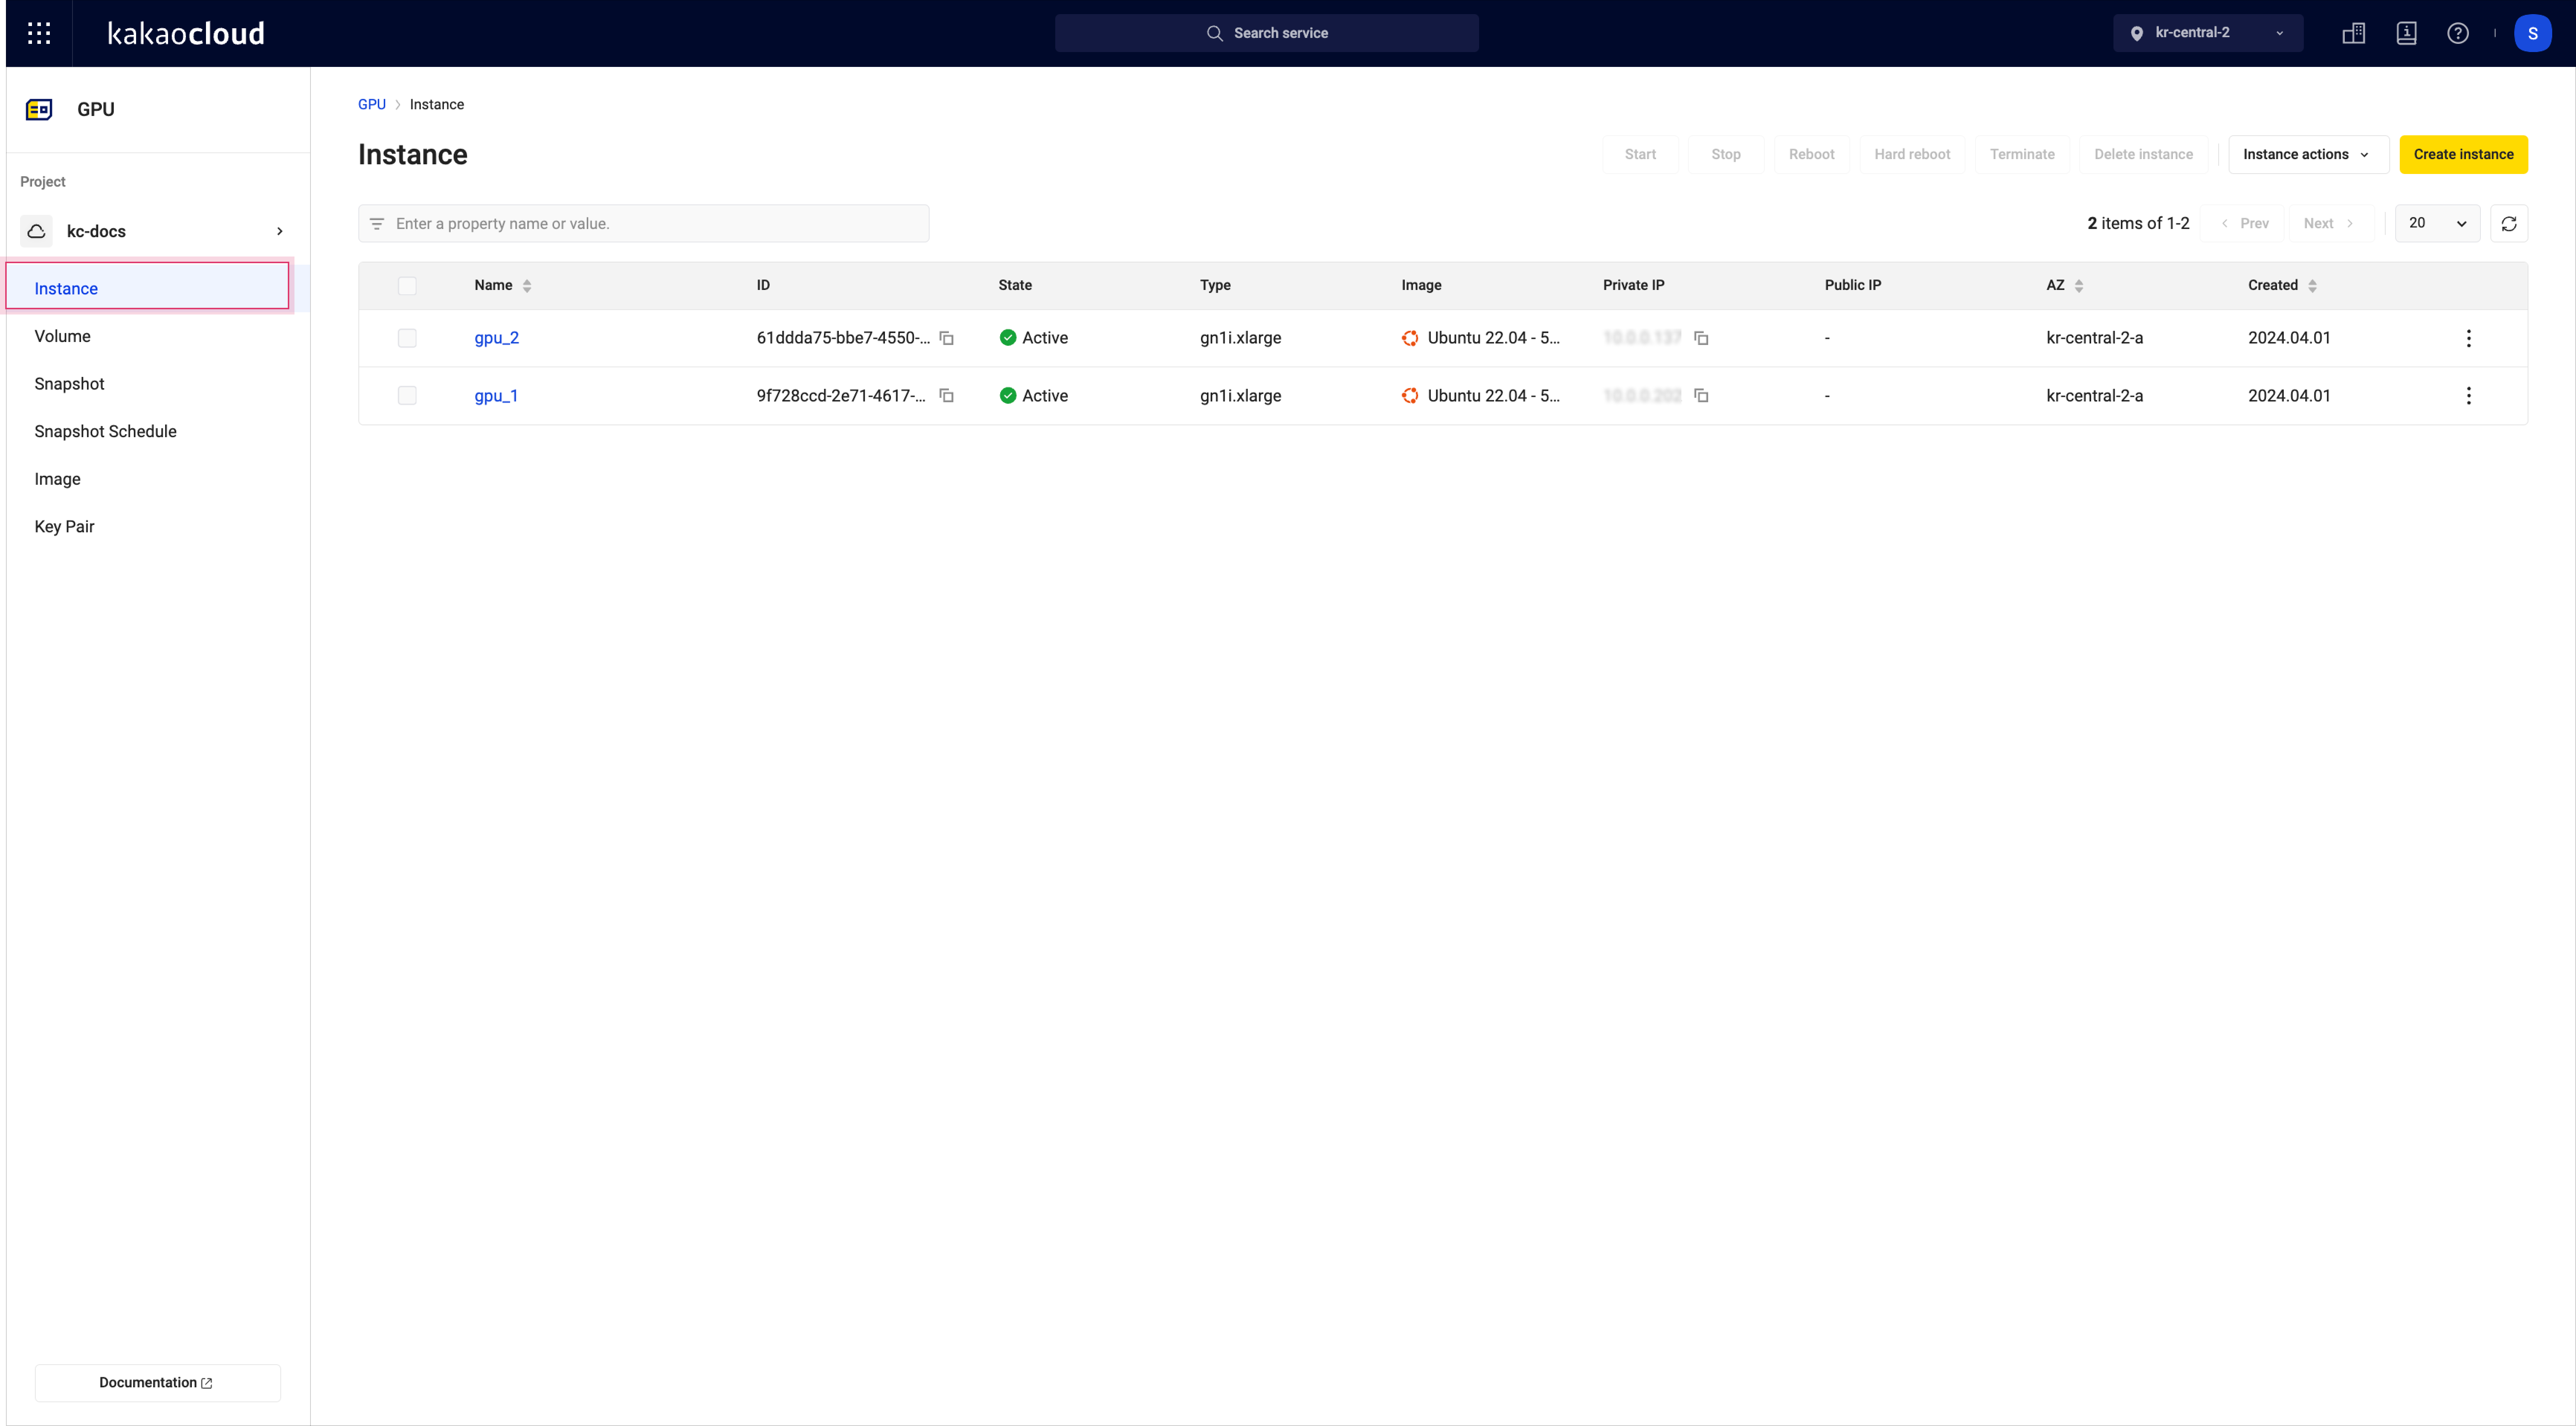The width and height of the screenshot is (2576, 1426).
Task: Open the organization building icon
Action: click(x=2354, y=33)
